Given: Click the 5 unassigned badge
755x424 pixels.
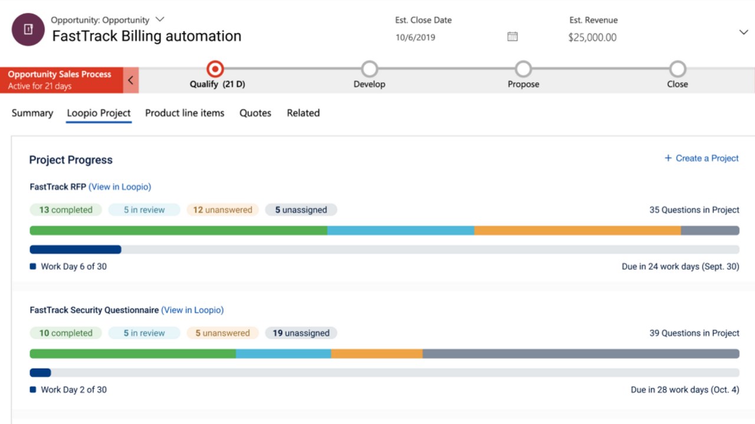Looking at the screenshot, I should 301,210.
